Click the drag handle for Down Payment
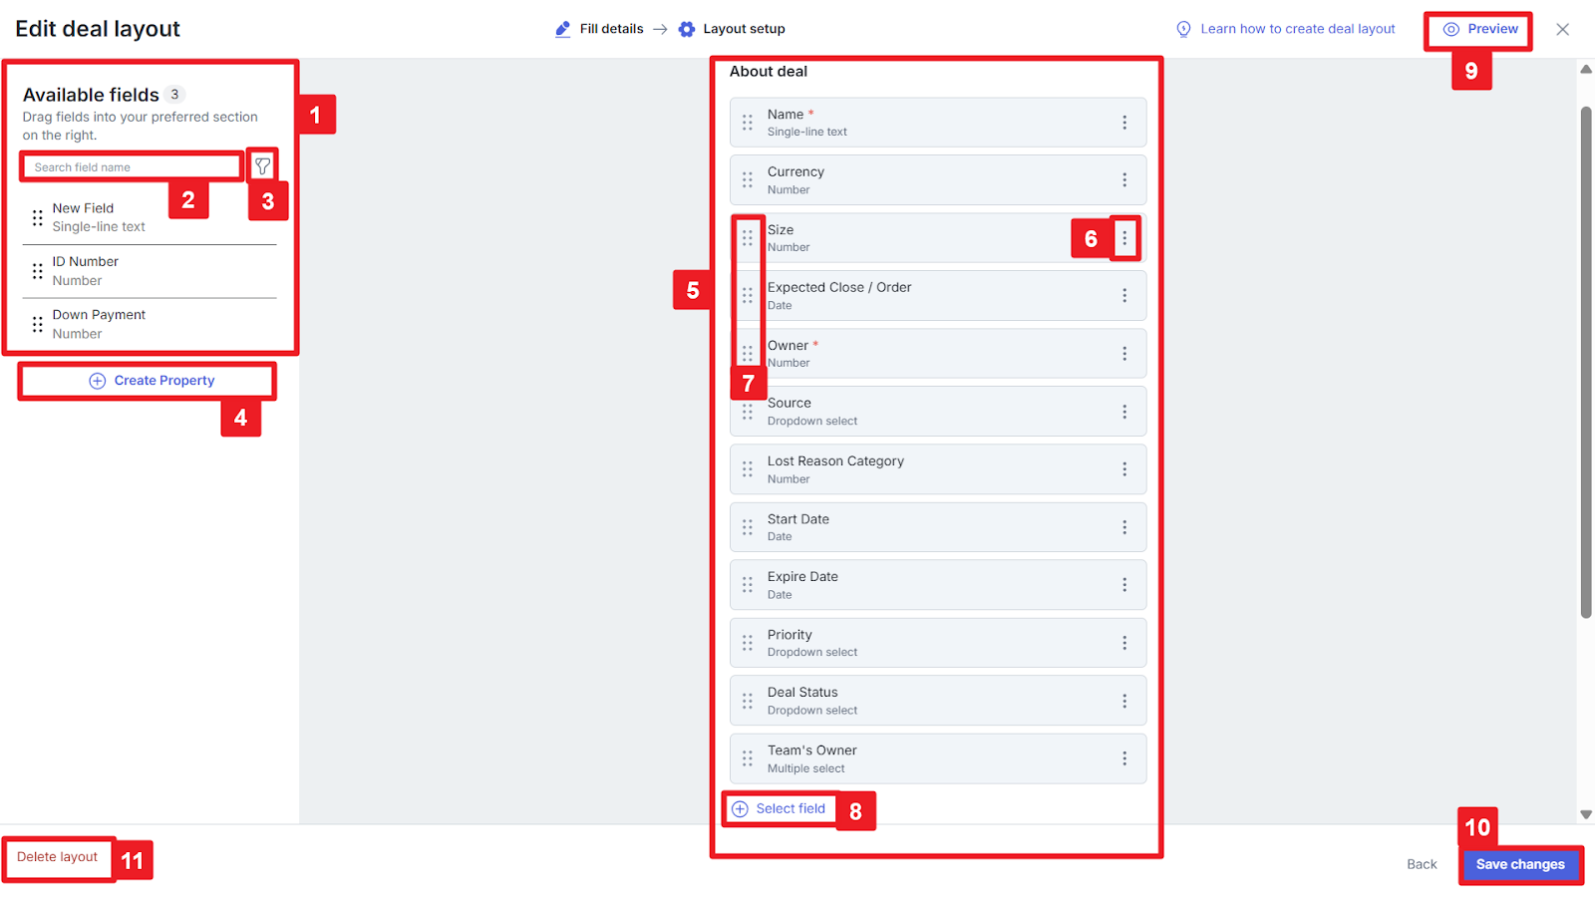This screenshot has height=897, width=1595. [x=38, y=324]
